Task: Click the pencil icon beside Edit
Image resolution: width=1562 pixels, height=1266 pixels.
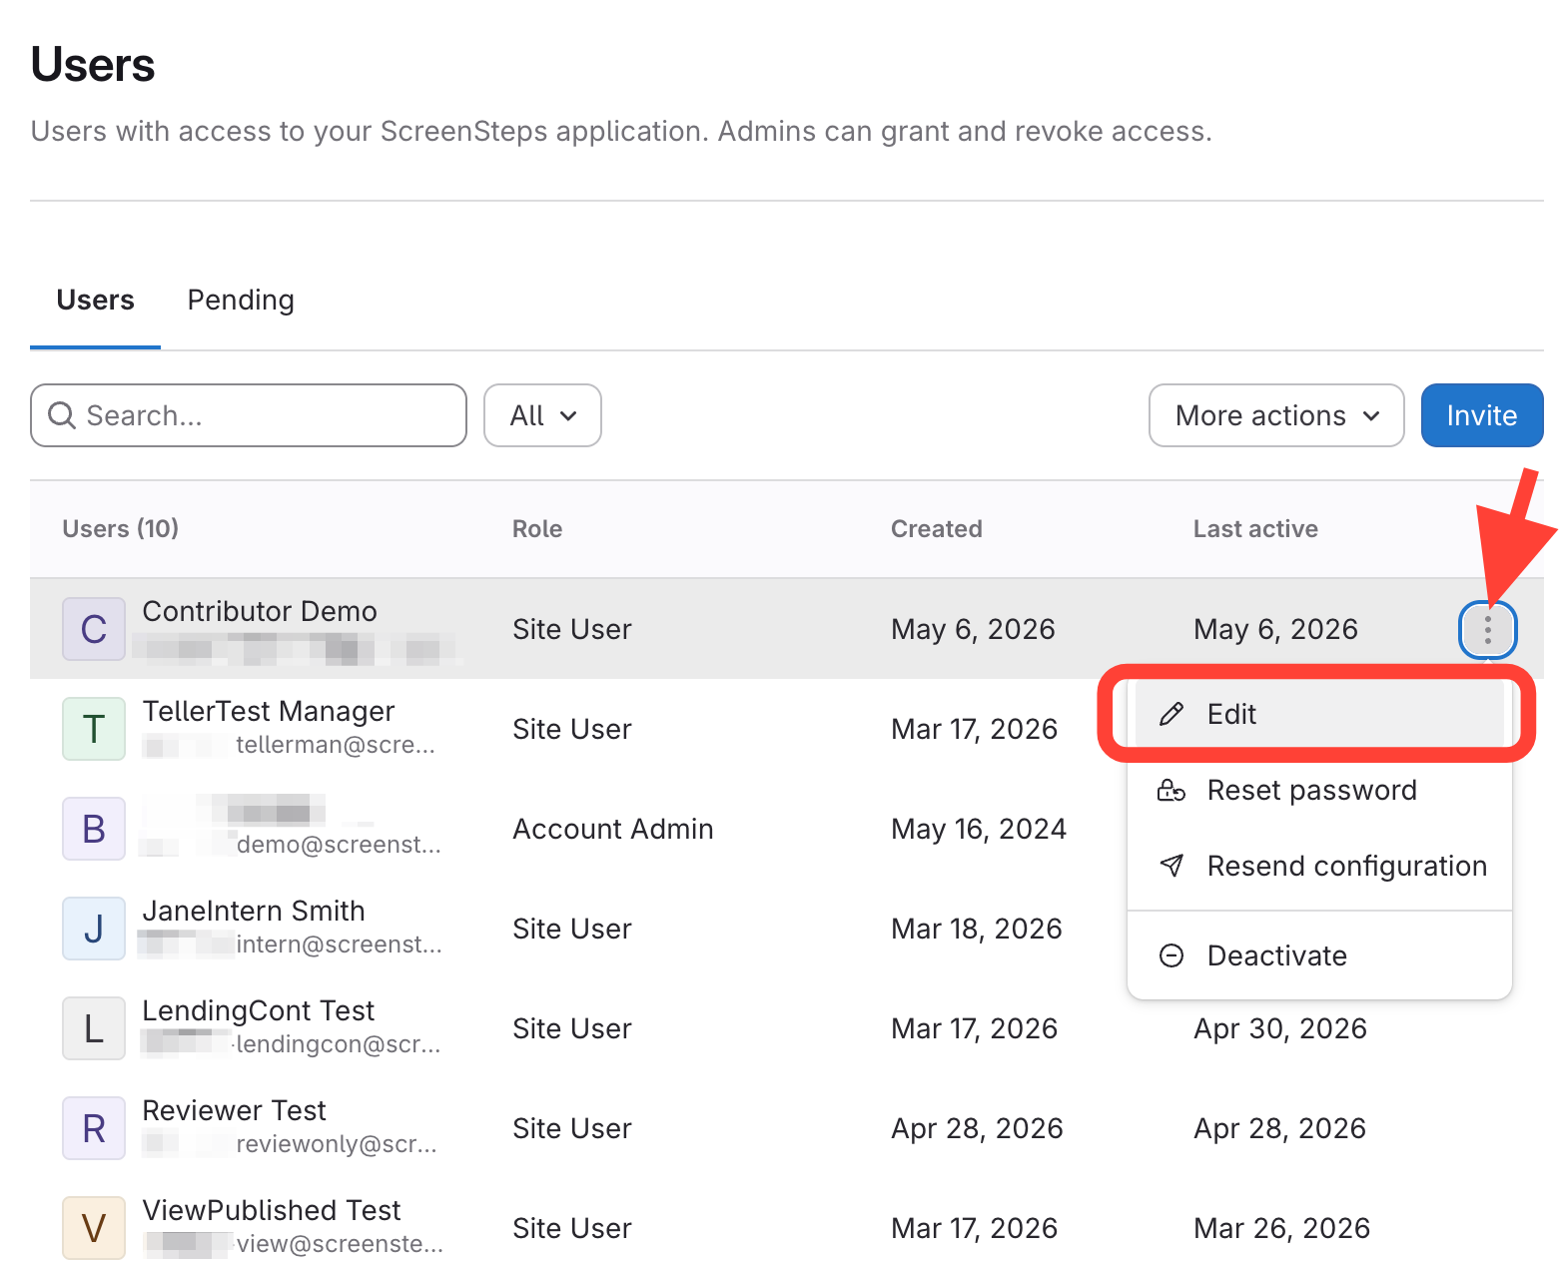Action: [x=1171, y=714]
